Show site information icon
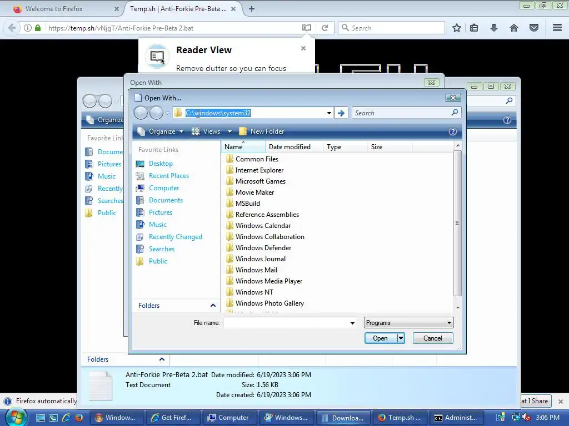Screen dimensions: 569x426 [x=28, y=28]
